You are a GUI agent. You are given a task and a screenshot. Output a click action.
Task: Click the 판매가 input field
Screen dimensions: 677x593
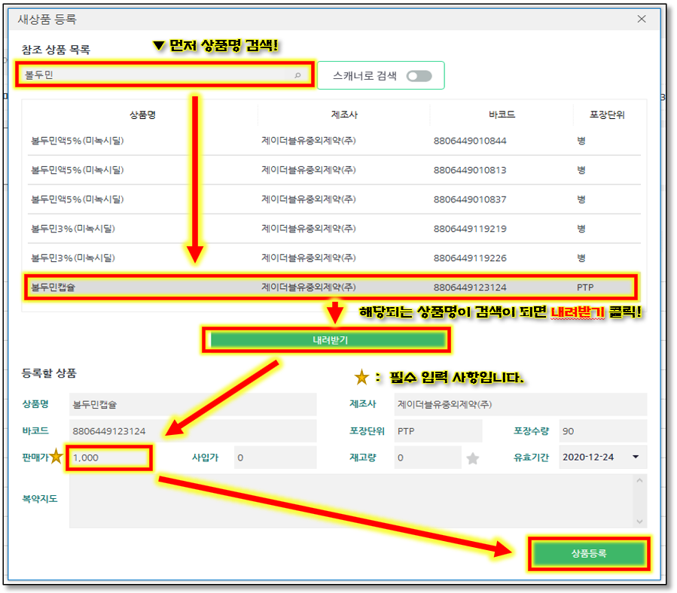click(x=109, y=458)
